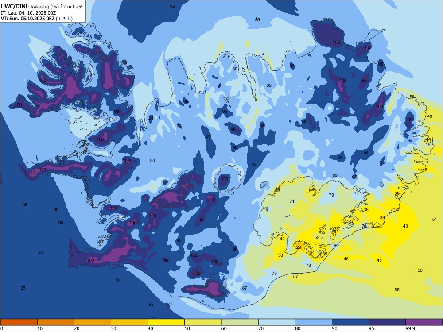This screenshot has width=443, height=332.
Task: Click the map value '73' near south coast
Action: pyautogui.click(x=308, y=265)
